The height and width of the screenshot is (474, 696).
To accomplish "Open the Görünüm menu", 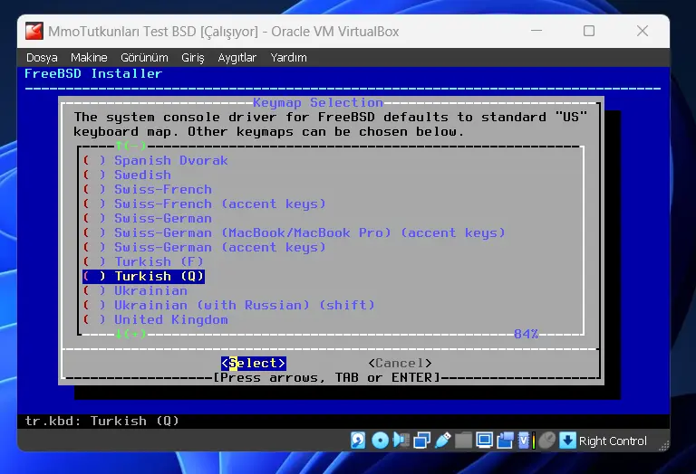I will coord(144,58).
